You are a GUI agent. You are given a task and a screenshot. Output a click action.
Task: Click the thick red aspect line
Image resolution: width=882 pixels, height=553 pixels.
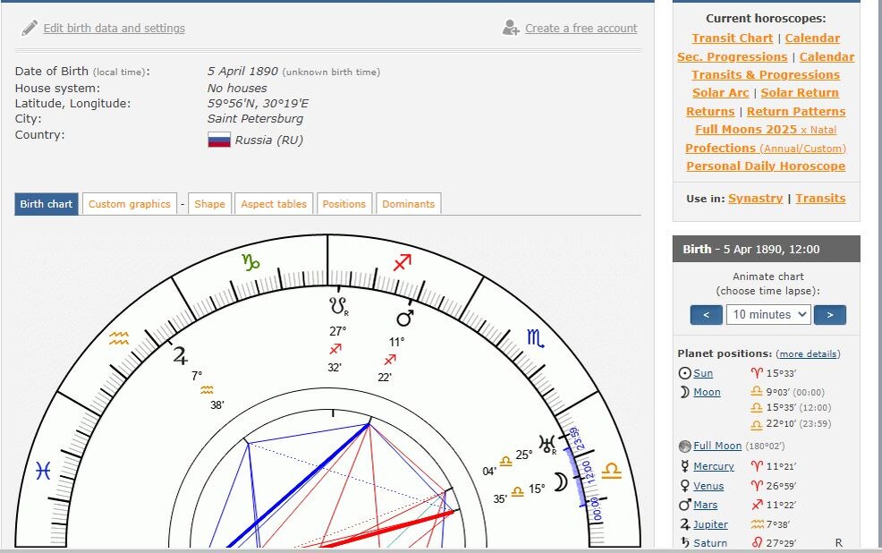coord(388,528)
